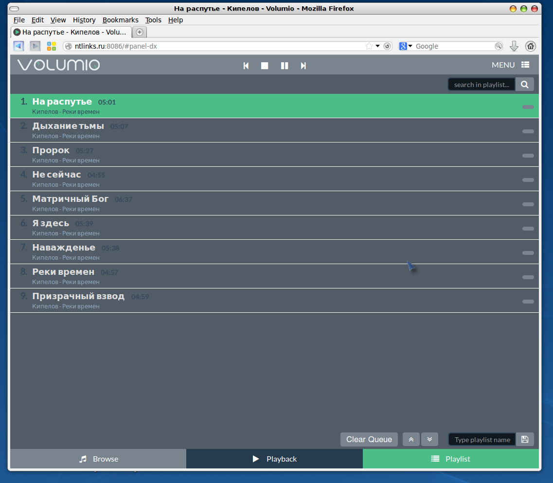Open the View menu
553x483 pixels.
58,20
